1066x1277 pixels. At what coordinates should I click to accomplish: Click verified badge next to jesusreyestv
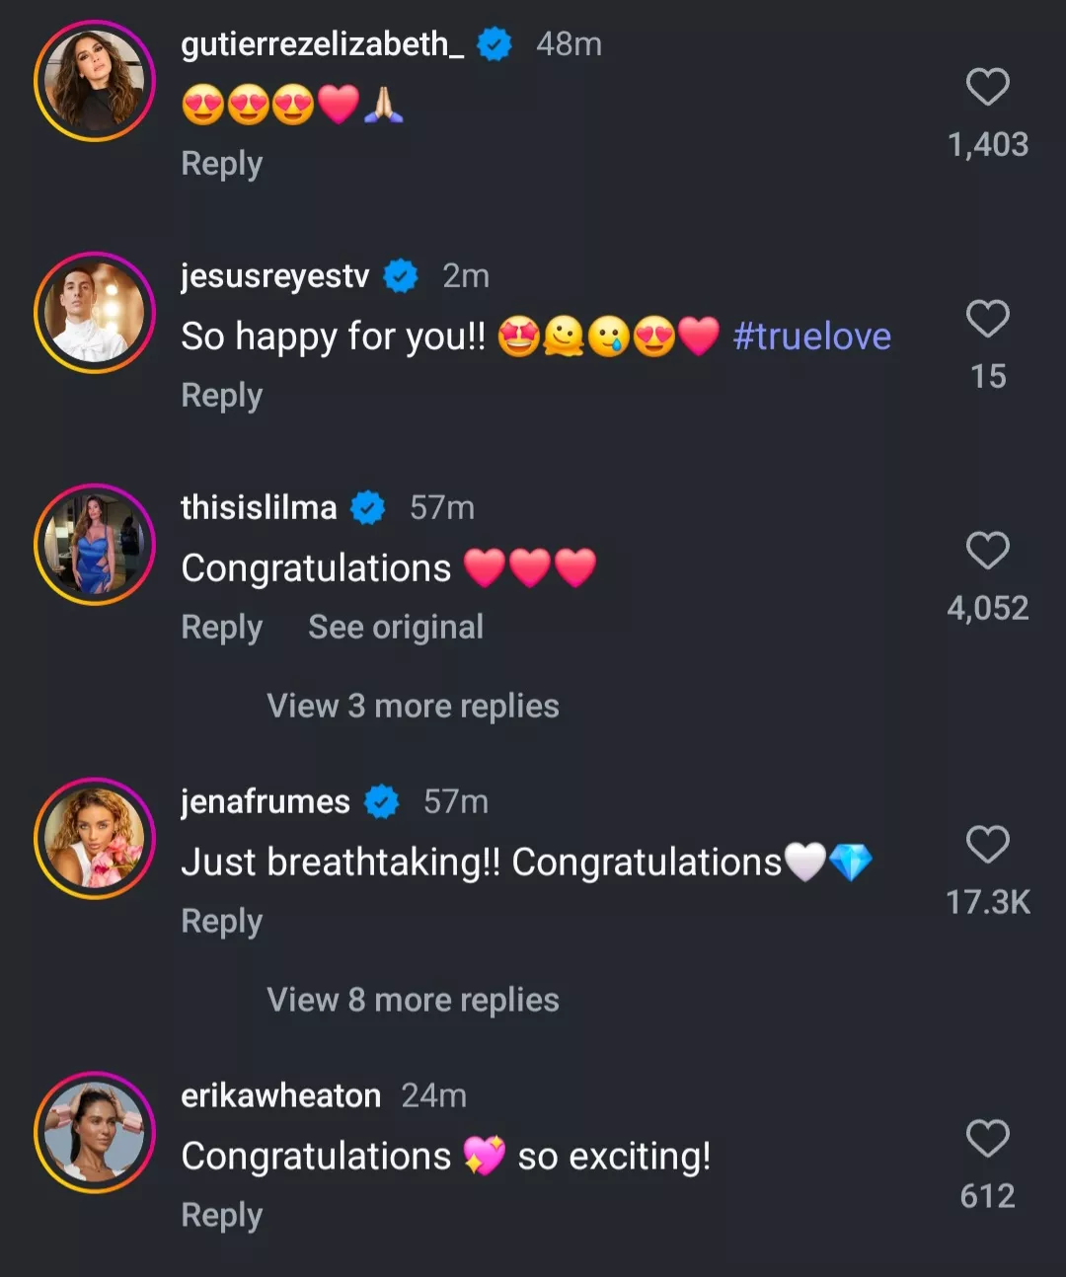pos(401,276)
